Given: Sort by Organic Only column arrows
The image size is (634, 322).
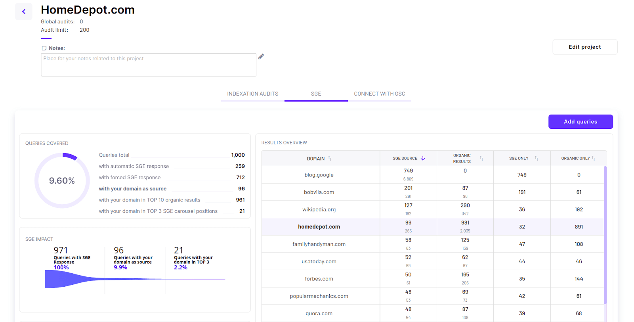Looking at the screenshot, I should tap(593, 158).
